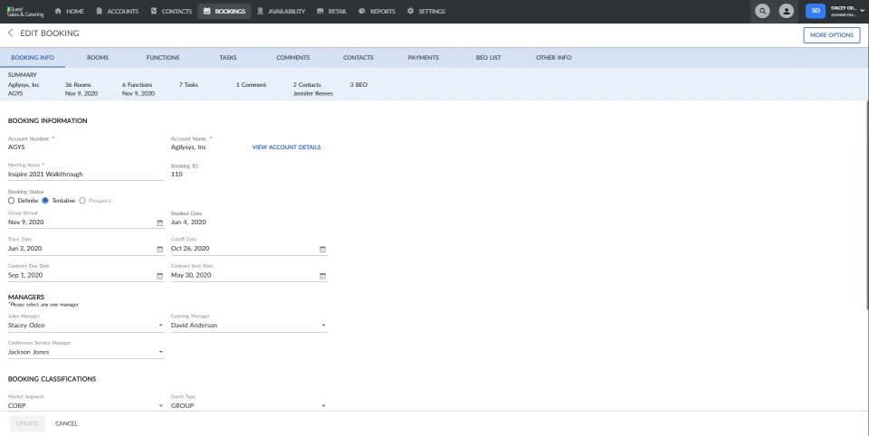Click the Contacts card icon
869x436 pixels.
point(154,11)
